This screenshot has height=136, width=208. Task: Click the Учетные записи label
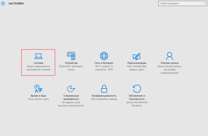coord(170,63)
